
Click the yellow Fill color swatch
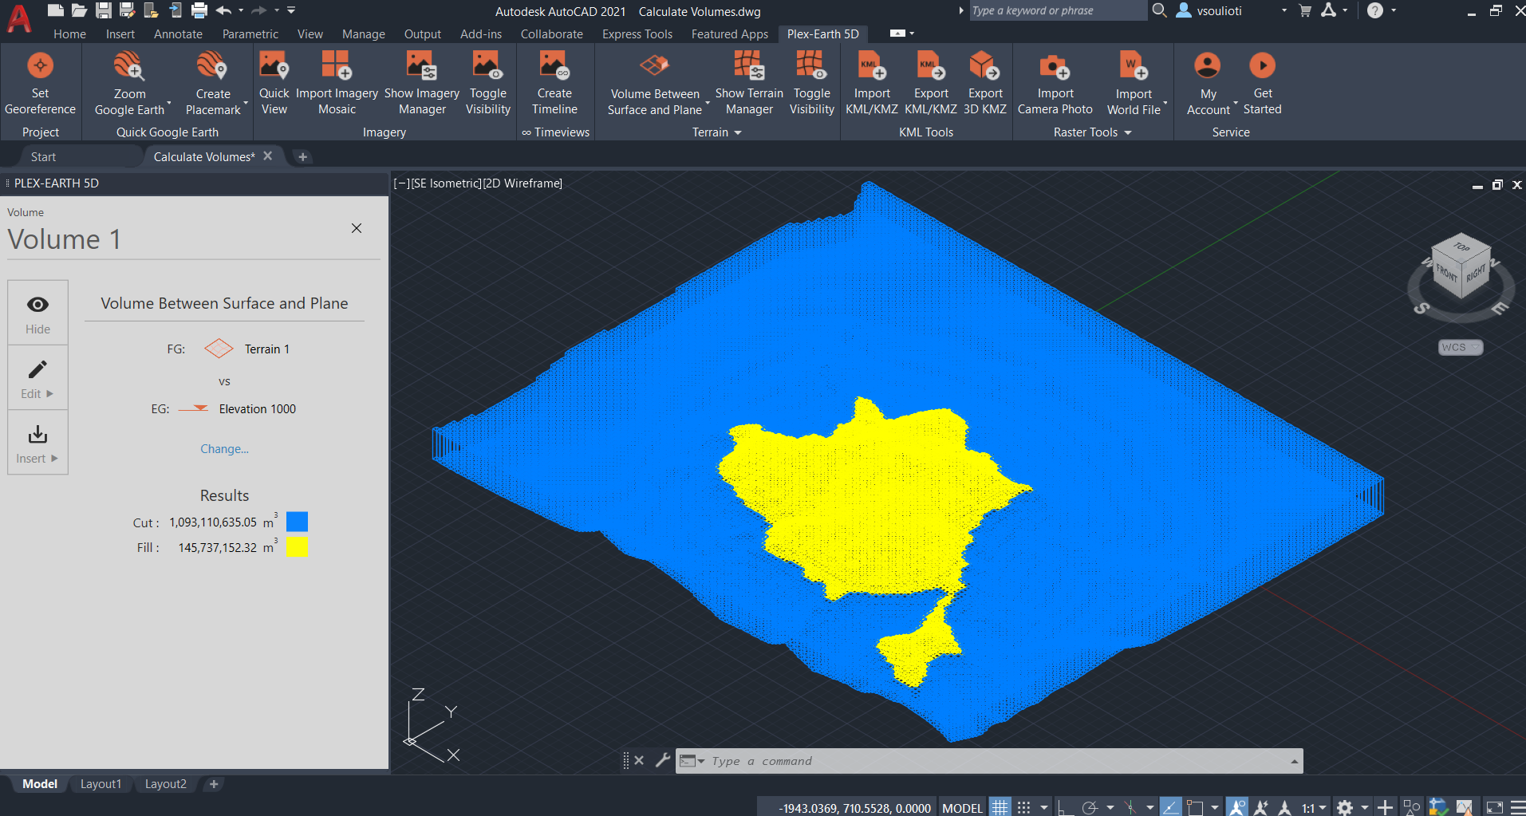[x=297, y=546]
